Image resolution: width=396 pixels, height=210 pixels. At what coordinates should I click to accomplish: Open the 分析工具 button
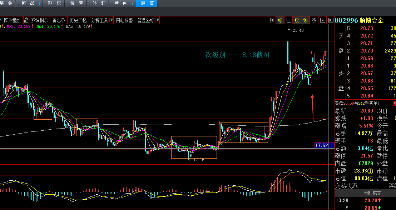coord(99,20)
